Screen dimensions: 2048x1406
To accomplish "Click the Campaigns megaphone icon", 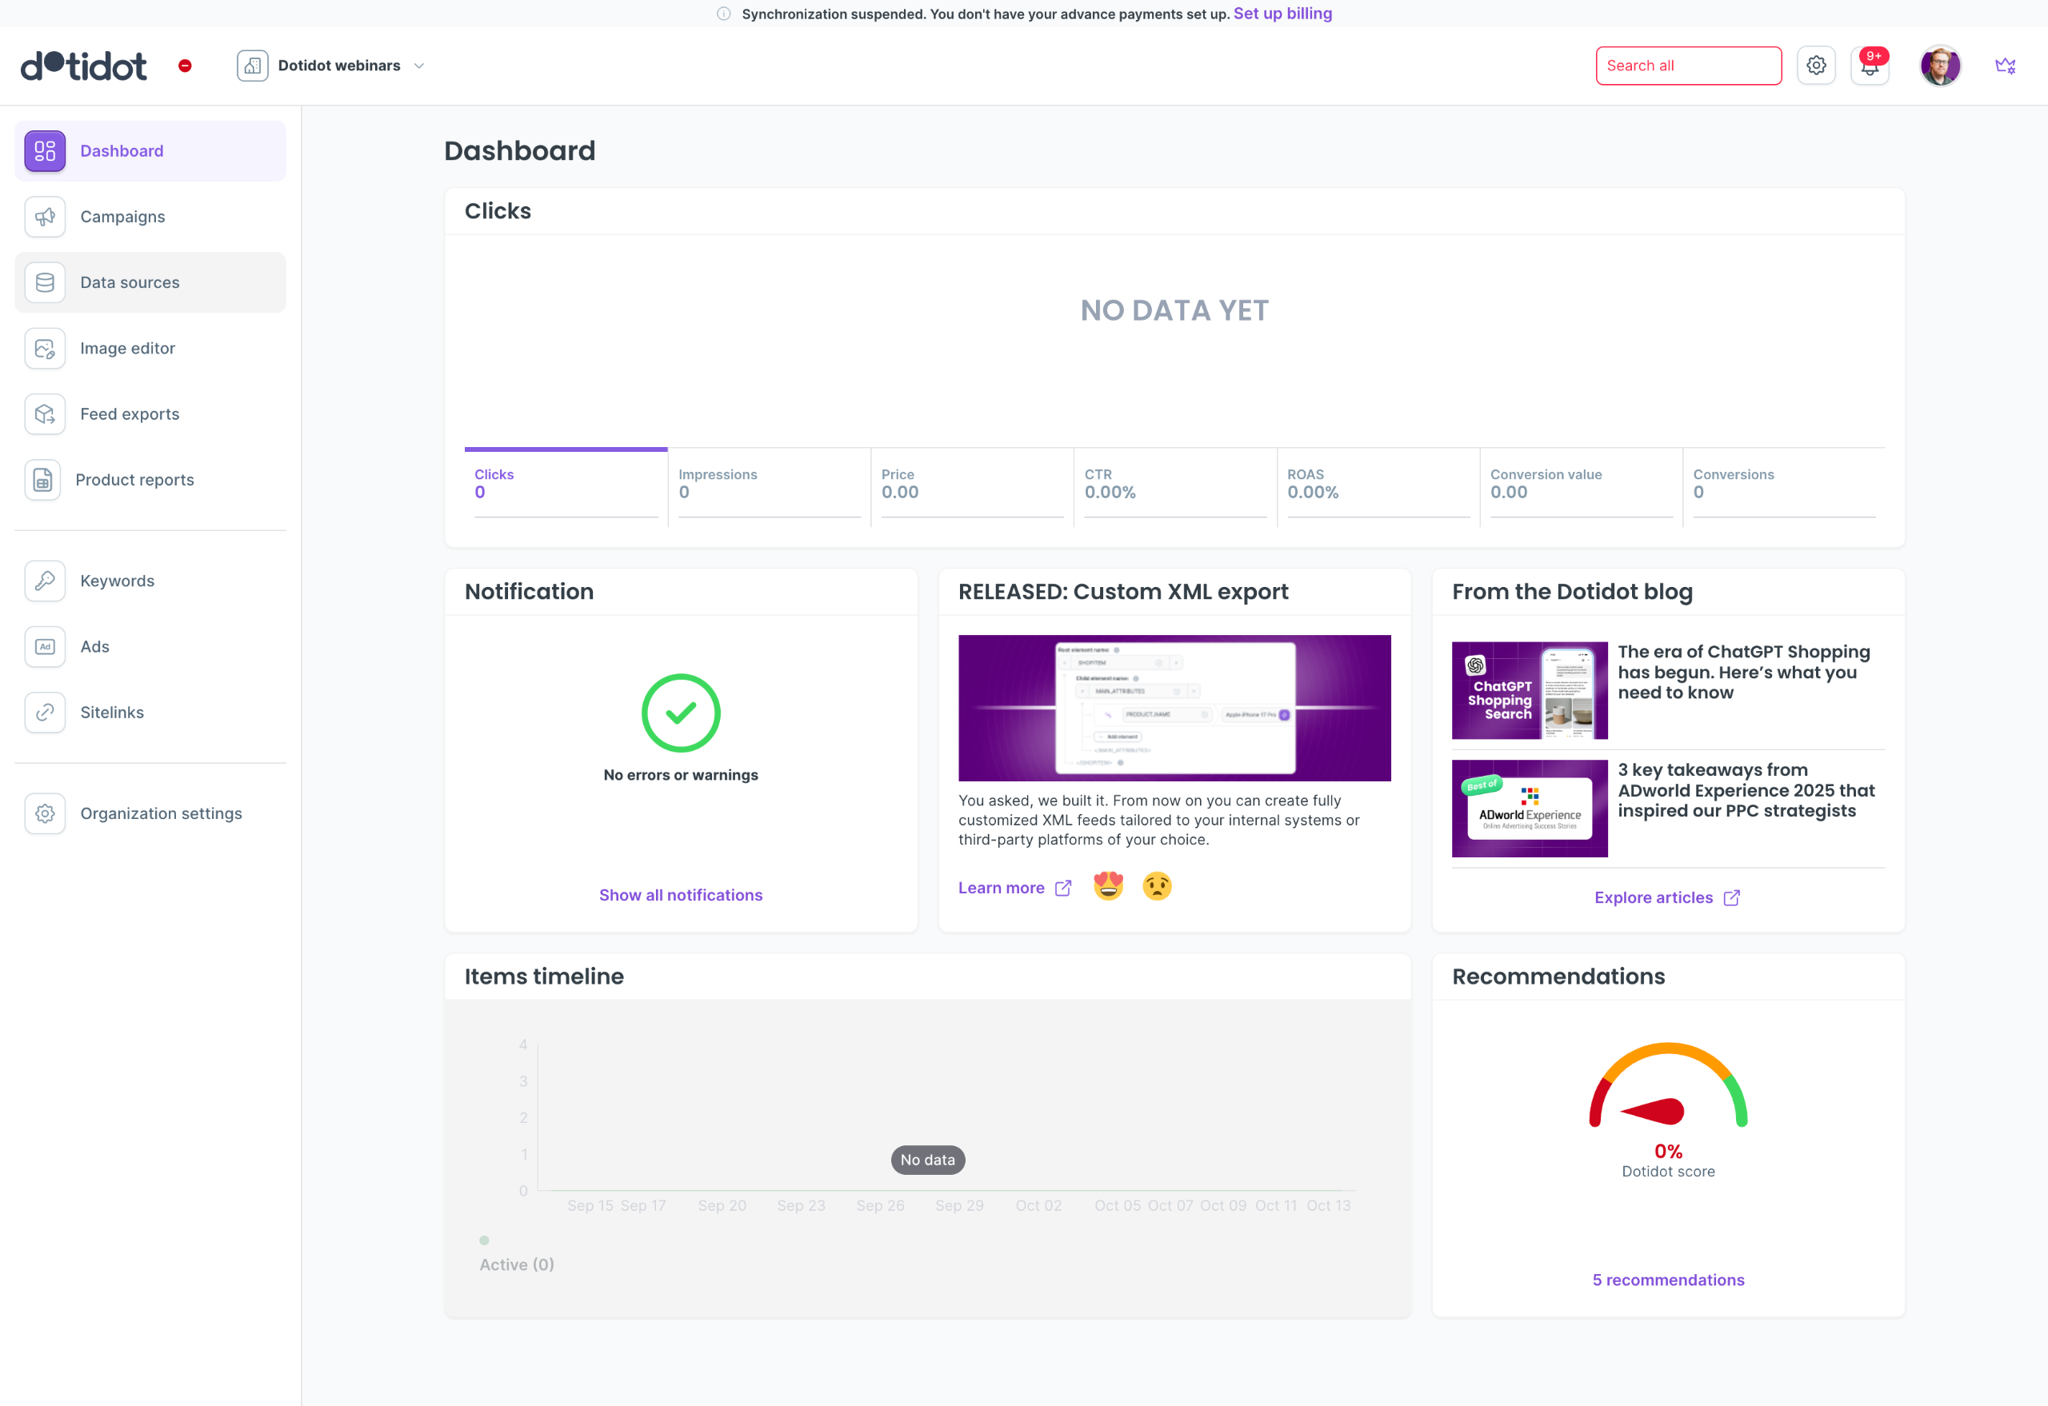I will tap(45, 217).
